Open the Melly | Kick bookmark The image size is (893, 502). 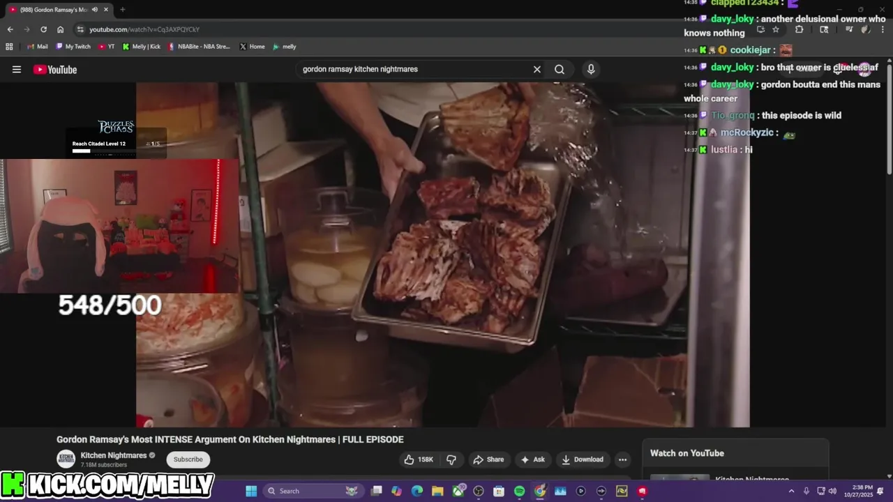[x=142, y=47]
